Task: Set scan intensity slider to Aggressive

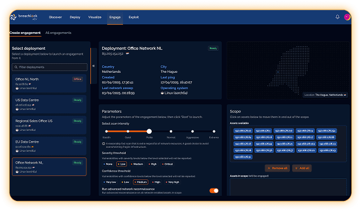Action: click(192, 131)
